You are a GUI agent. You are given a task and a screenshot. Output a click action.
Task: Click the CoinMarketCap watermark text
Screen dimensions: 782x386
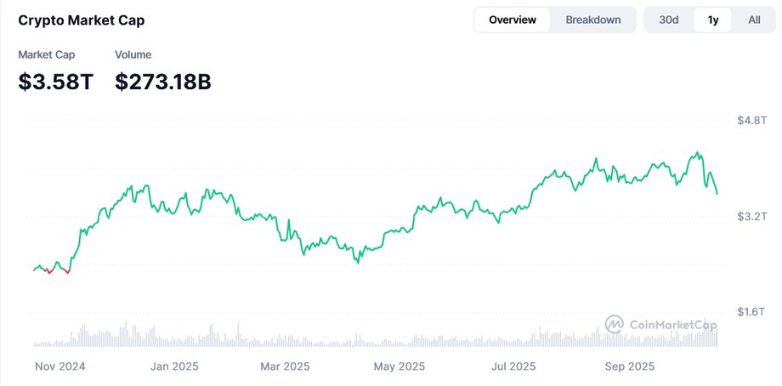672,324
